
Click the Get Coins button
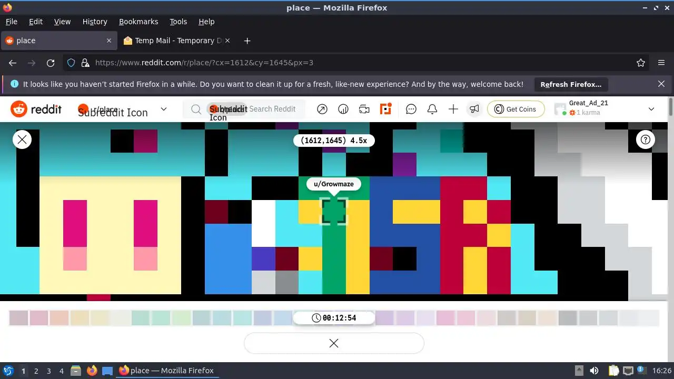pos(516,109)
